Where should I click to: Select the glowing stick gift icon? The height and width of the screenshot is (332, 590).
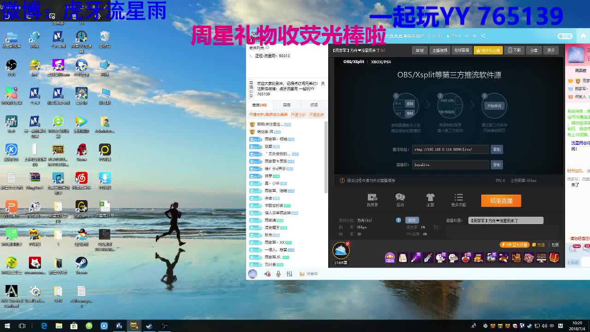[x=416, y=257]
